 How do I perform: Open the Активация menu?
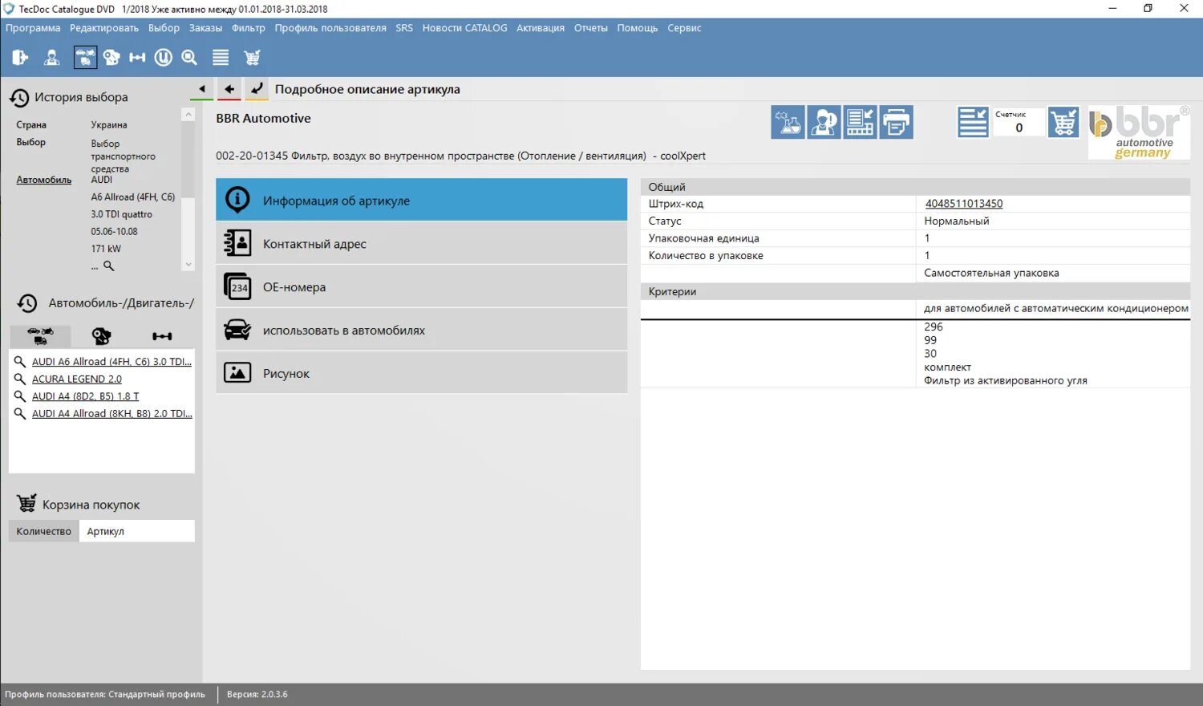pyautogui.click(x=541, y=28)
